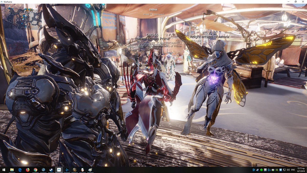Click the NINUBI player name label
307x173 pixels.
[x=210, y=33]
